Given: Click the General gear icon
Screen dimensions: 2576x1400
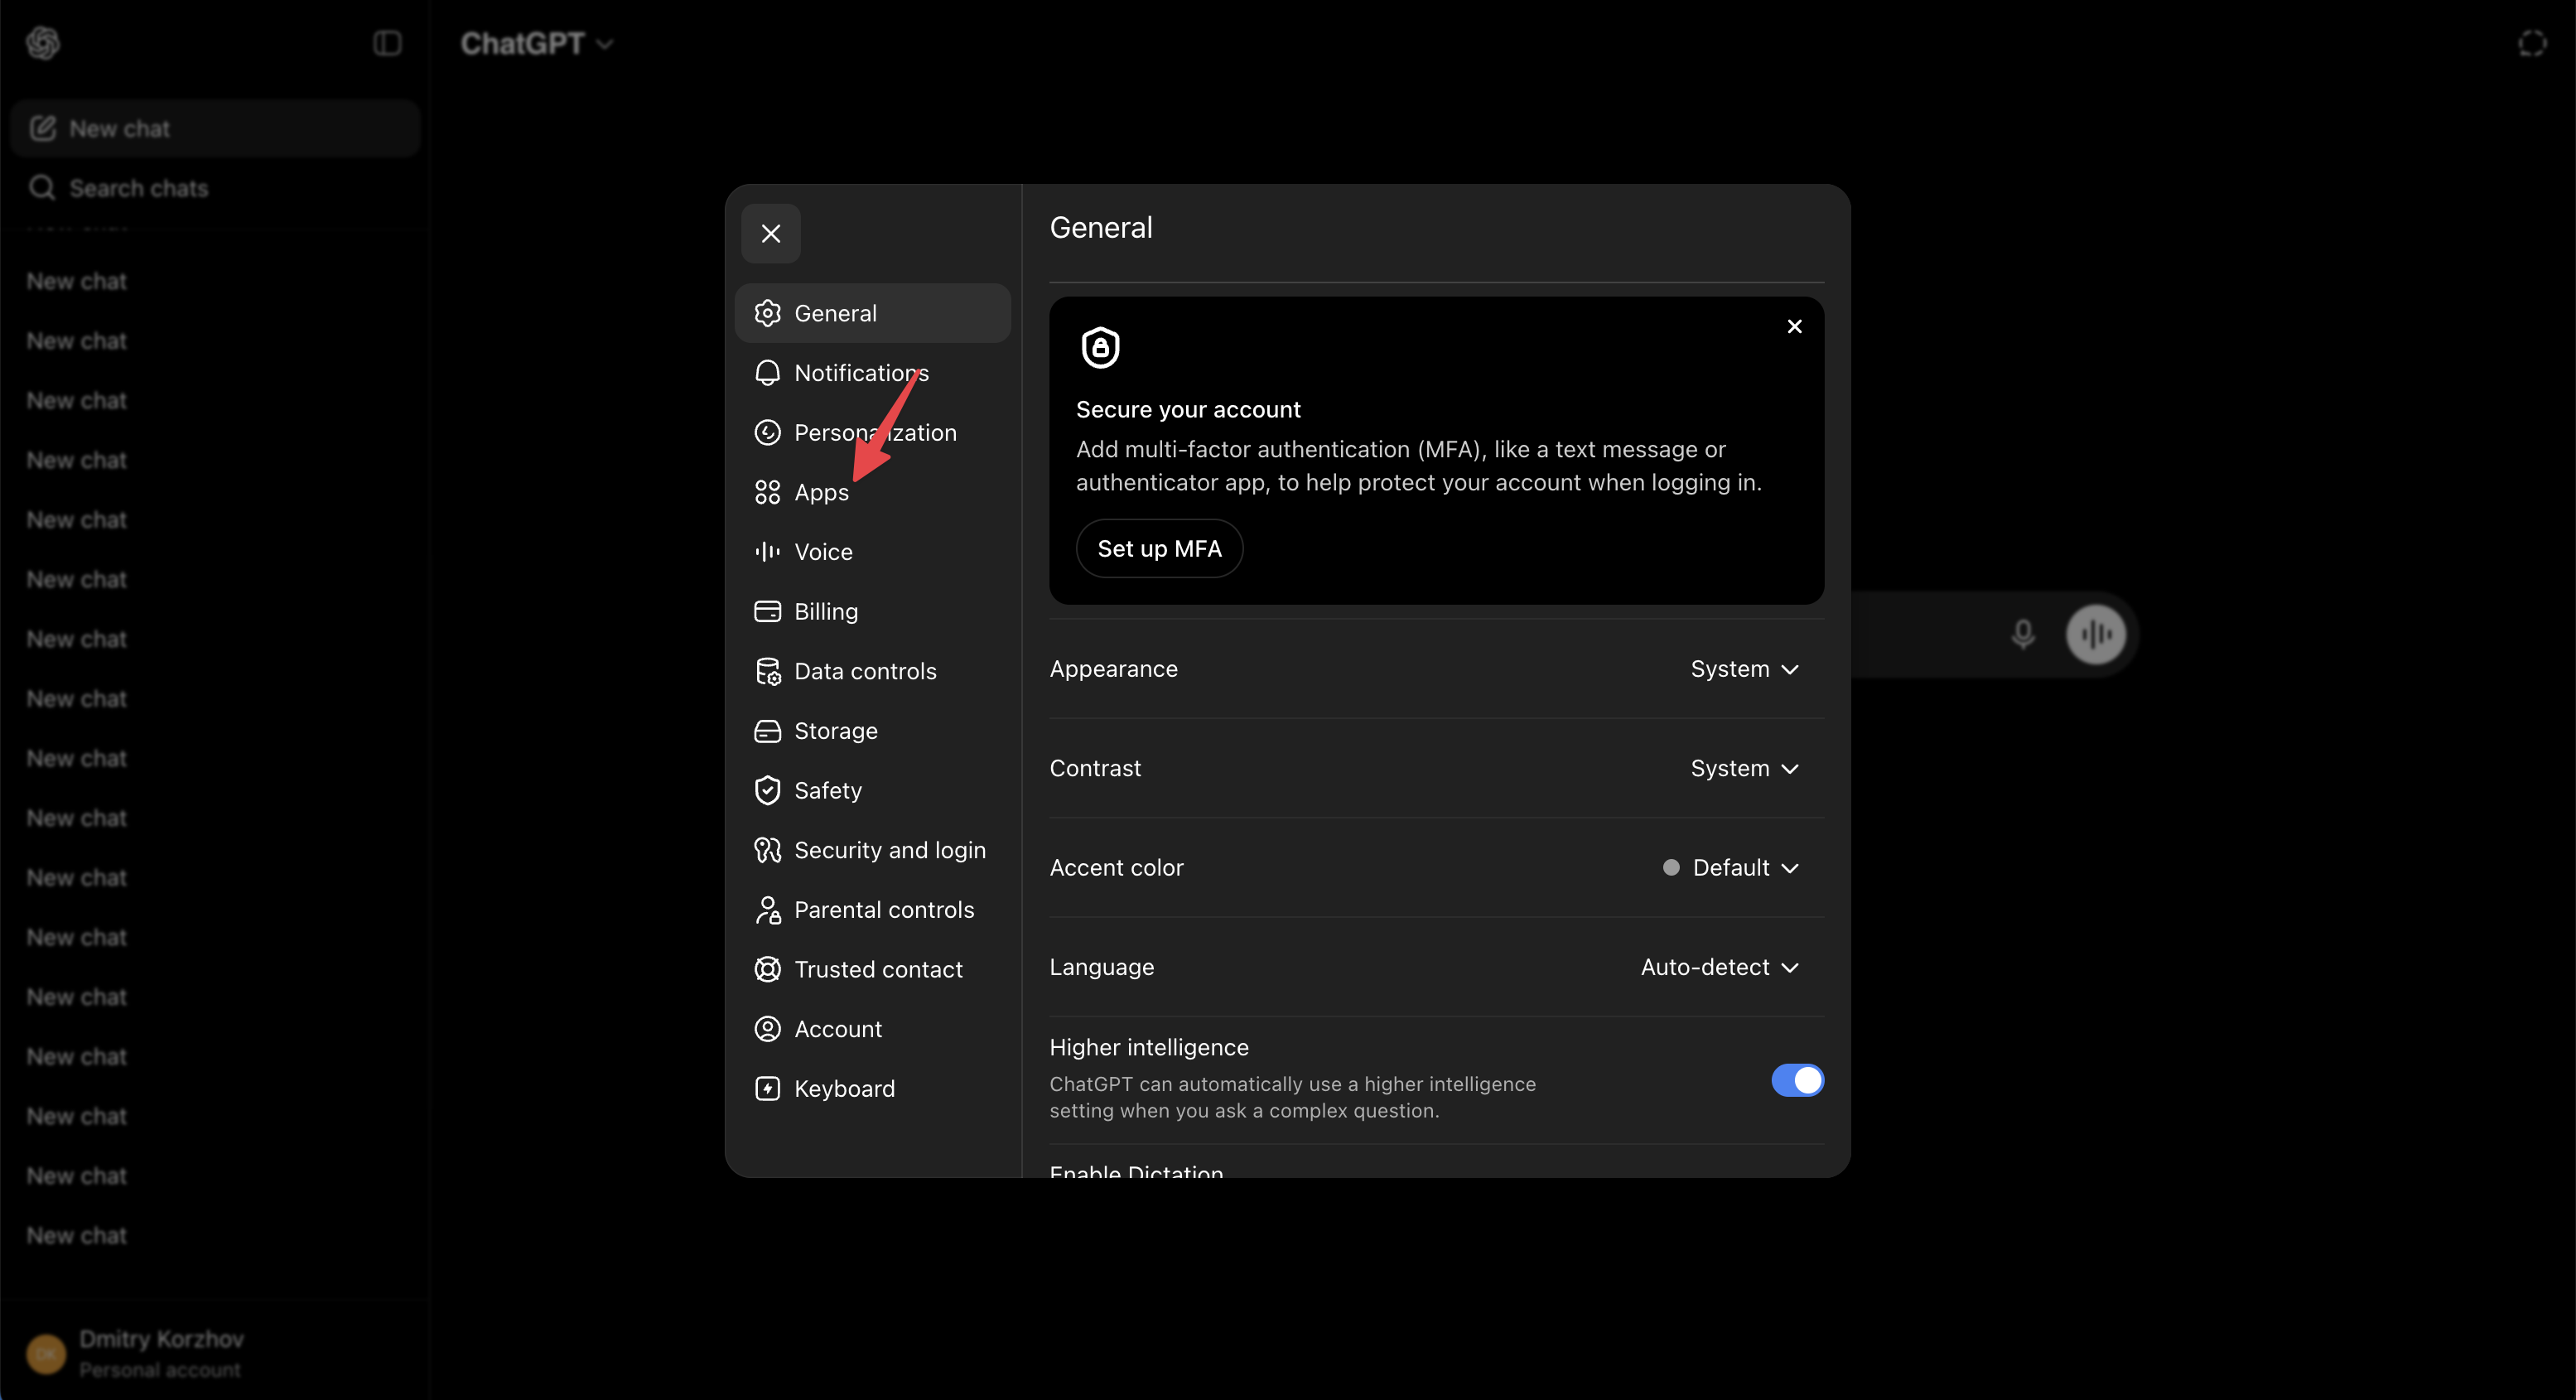Looking at the screenshot, I should pos(767,313).
